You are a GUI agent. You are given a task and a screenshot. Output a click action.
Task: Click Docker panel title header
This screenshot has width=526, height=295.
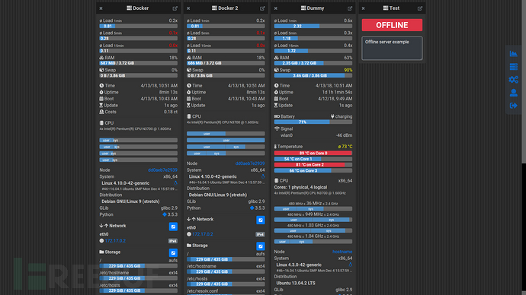pos(138,8)
